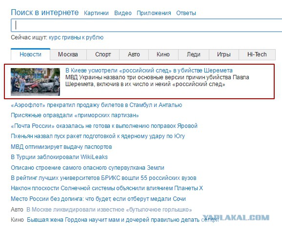Open Сочи medals doping headline
This screenshot has height=232, width=282.
pos(98,199)
